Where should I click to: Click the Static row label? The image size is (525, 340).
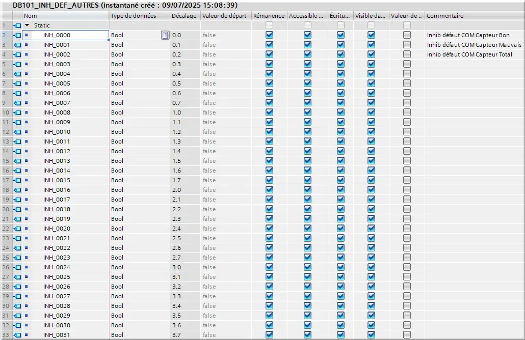tap(42, 25)
